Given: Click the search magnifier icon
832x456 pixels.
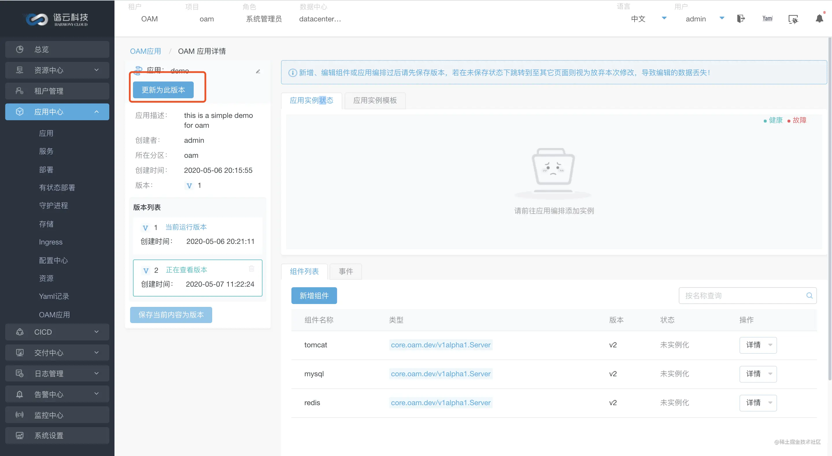Looking at the screenshot, I should coord(809,295).
